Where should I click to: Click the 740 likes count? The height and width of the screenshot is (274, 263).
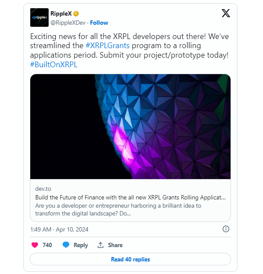(47, 245)
